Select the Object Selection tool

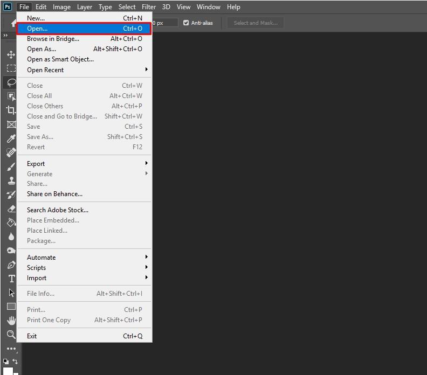[x=11, y=96]
